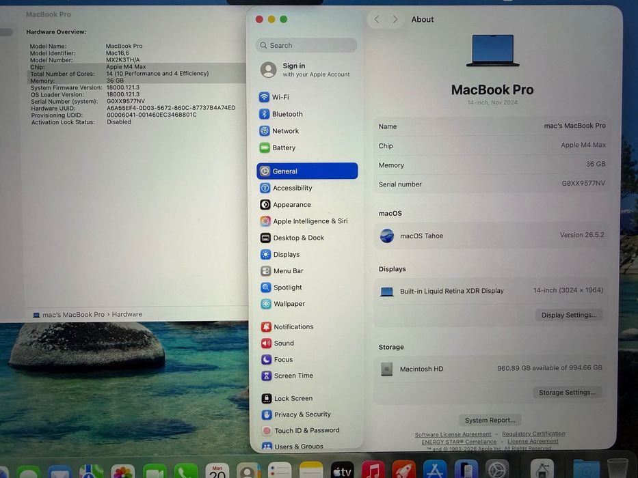The image size is (638, 478).
Task: Open Desktop & Dock settings
Action: tap(307, 238)
